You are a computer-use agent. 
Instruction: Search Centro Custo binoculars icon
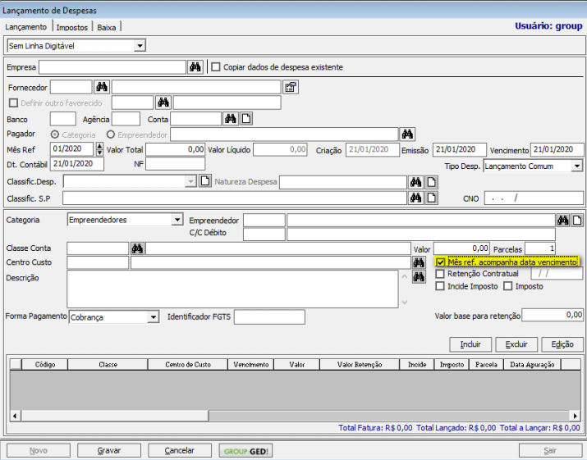pos(419,262)
